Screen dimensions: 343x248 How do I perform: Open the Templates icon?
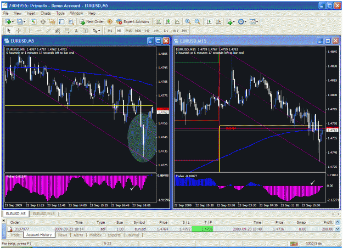252,21
